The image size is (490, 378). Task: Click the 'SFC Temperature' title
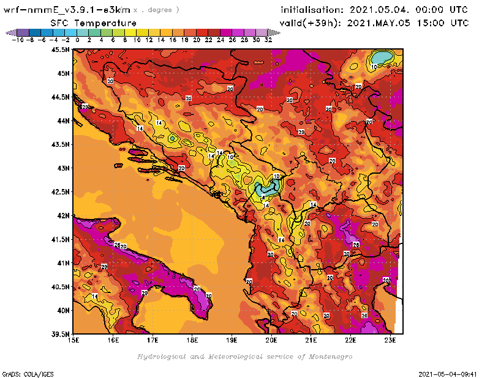94,23
